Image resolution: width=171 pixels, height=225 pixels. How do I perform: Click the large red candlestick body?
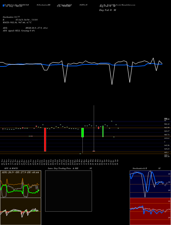point(45,140)
